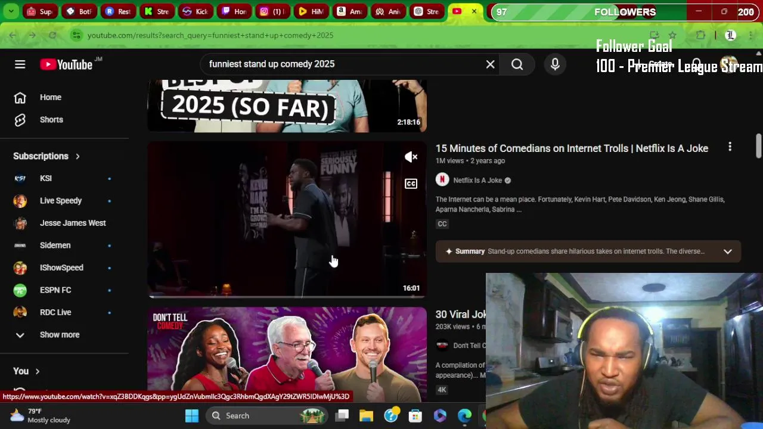
Task: Open Get Help app on the taskbar
Action: 391,416
